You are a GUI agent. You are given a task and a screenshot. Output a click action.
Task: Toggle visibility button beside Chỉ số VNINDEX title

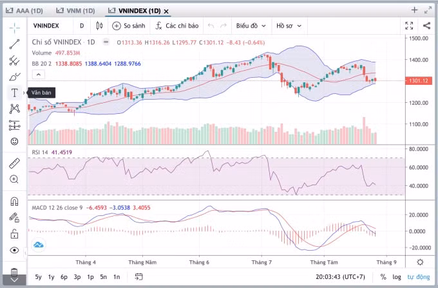click(106, 42)
